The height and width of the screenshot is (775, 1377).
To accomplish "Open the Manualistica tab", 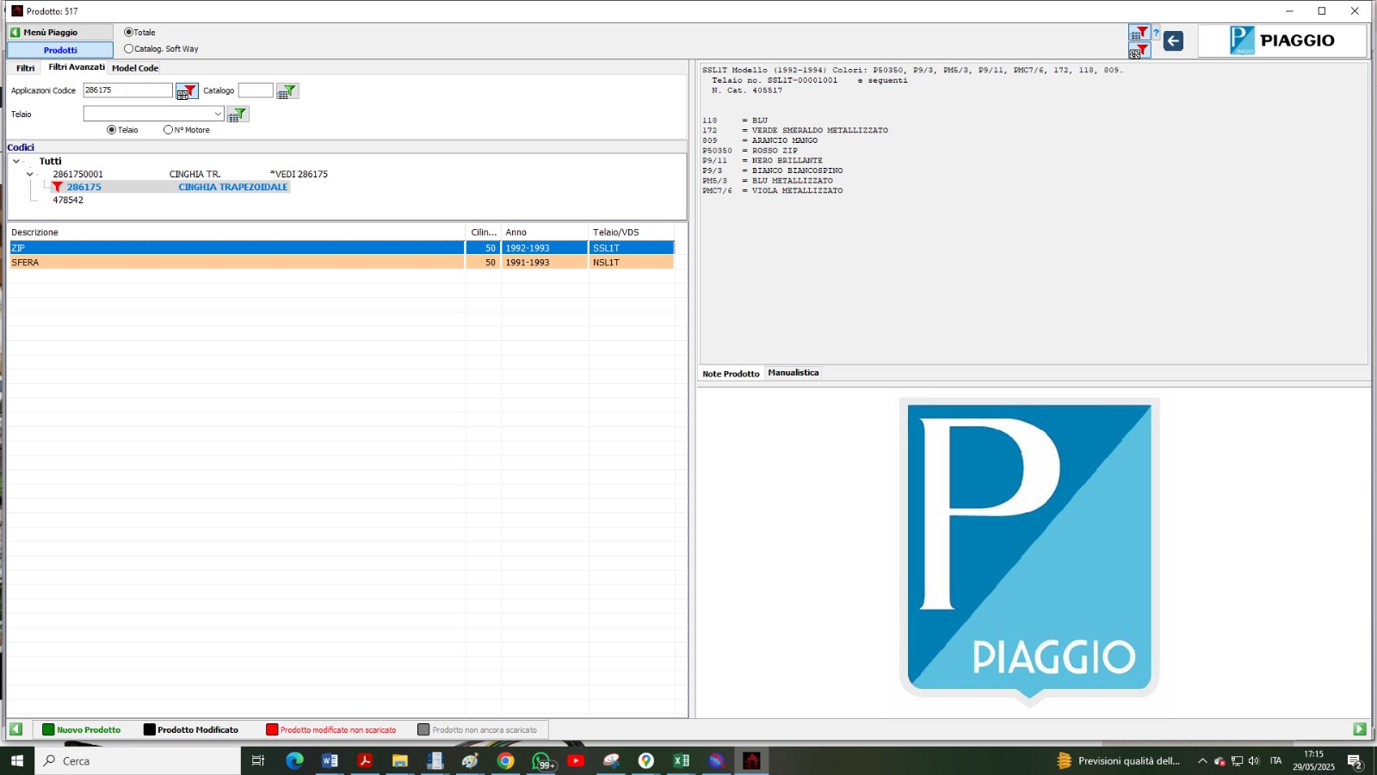I will 793,373.
